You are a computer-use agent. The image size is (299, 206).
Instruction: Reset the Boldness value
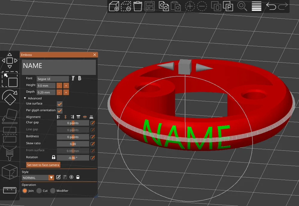point(93,137)
